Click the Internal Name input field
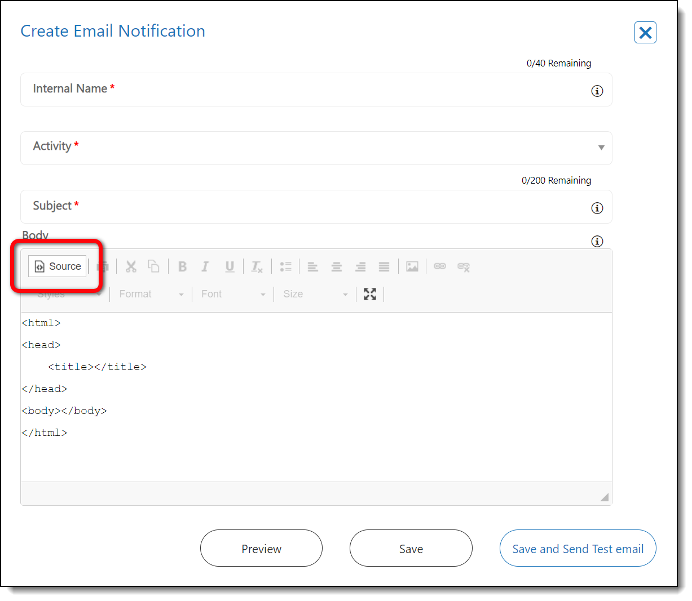The image size is (692, 601). pos(305,90)
